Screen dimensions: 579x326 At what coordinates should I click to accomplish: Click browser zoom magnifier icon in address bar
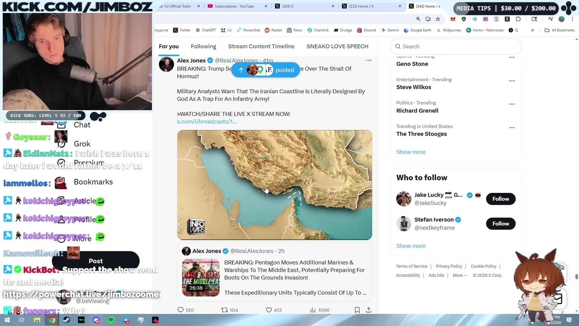[x=418, y=19]
